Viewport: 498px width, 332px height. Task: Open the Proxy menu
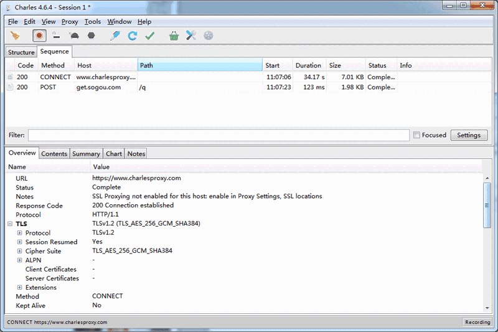point(70,22)
